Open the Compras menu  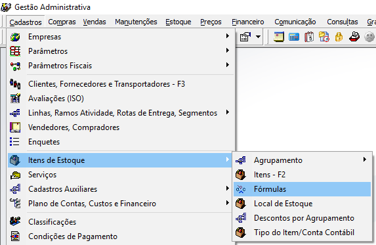62,22
